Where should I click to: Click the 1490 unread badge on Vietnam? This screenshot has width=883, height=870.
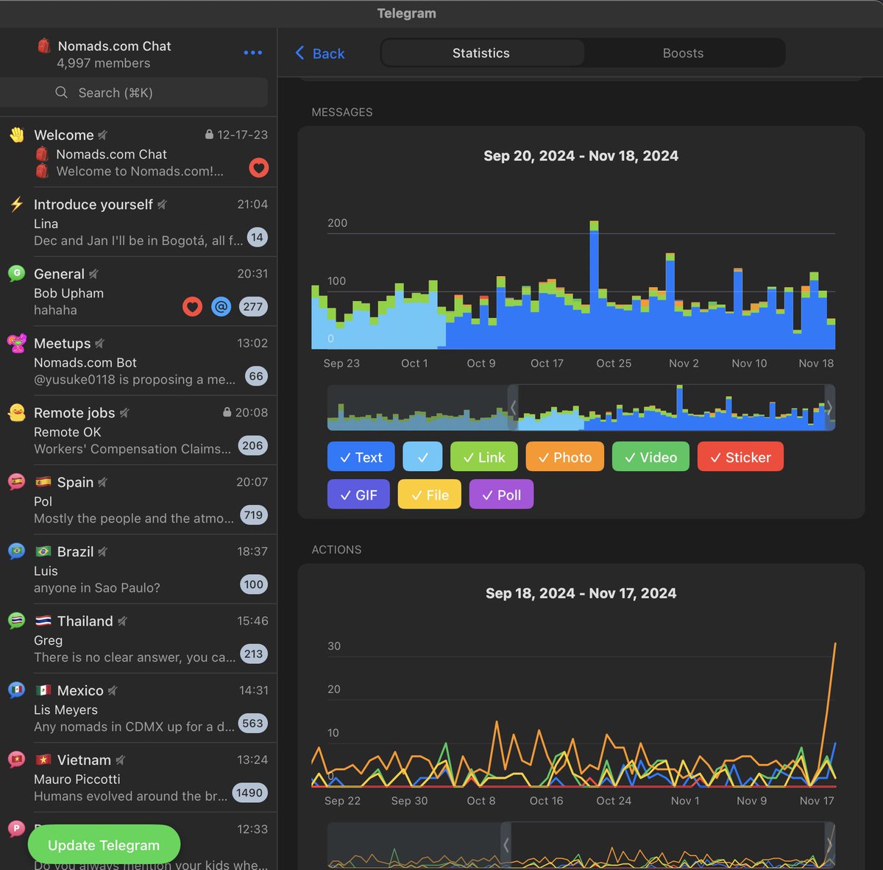point(249,793)
